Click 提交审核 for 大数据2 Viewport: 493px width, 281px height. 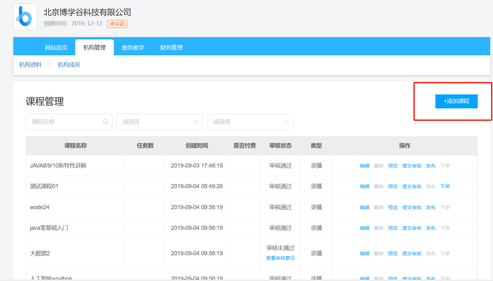coord(412,254)
